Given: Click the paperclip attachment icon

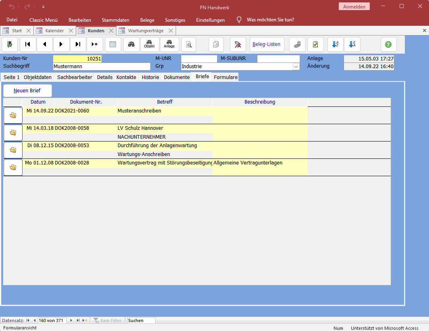Looking at the screenshot, I should click(x=297, y=44).
